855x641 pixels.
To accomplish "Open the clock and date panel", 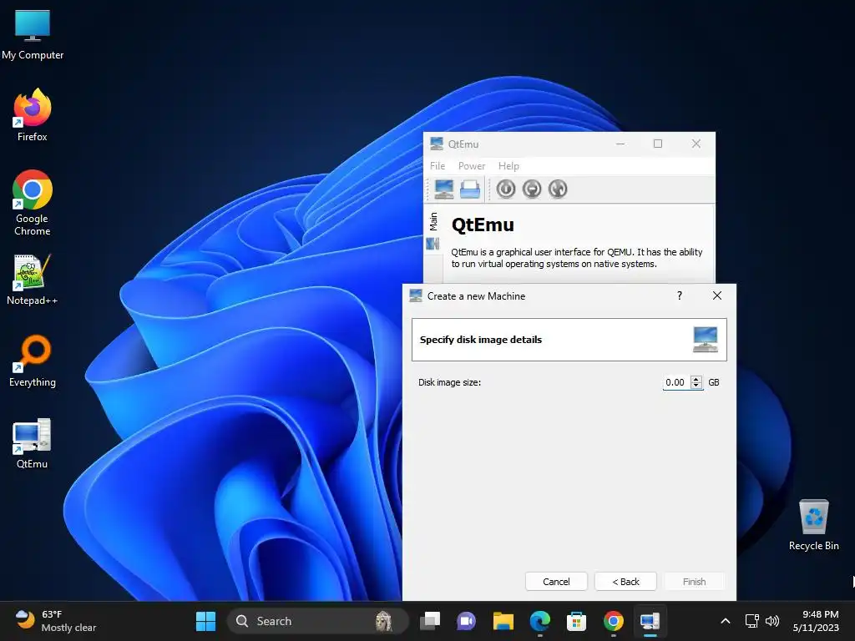I will coord(816,621).
